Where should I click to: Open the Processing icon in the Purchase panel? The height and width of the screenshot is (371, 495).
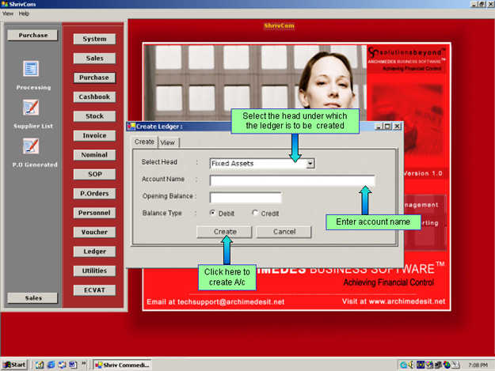pyautogui.click(x=31, y=69)
